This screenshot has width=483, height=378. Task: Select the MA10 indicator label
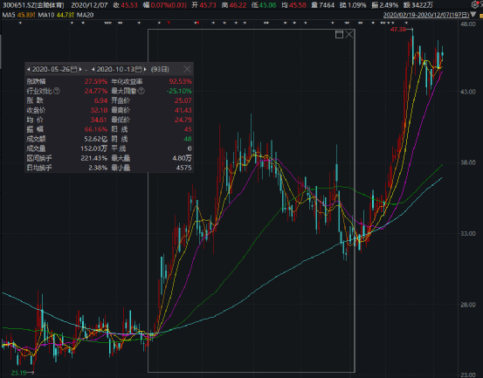pos(46,15)
